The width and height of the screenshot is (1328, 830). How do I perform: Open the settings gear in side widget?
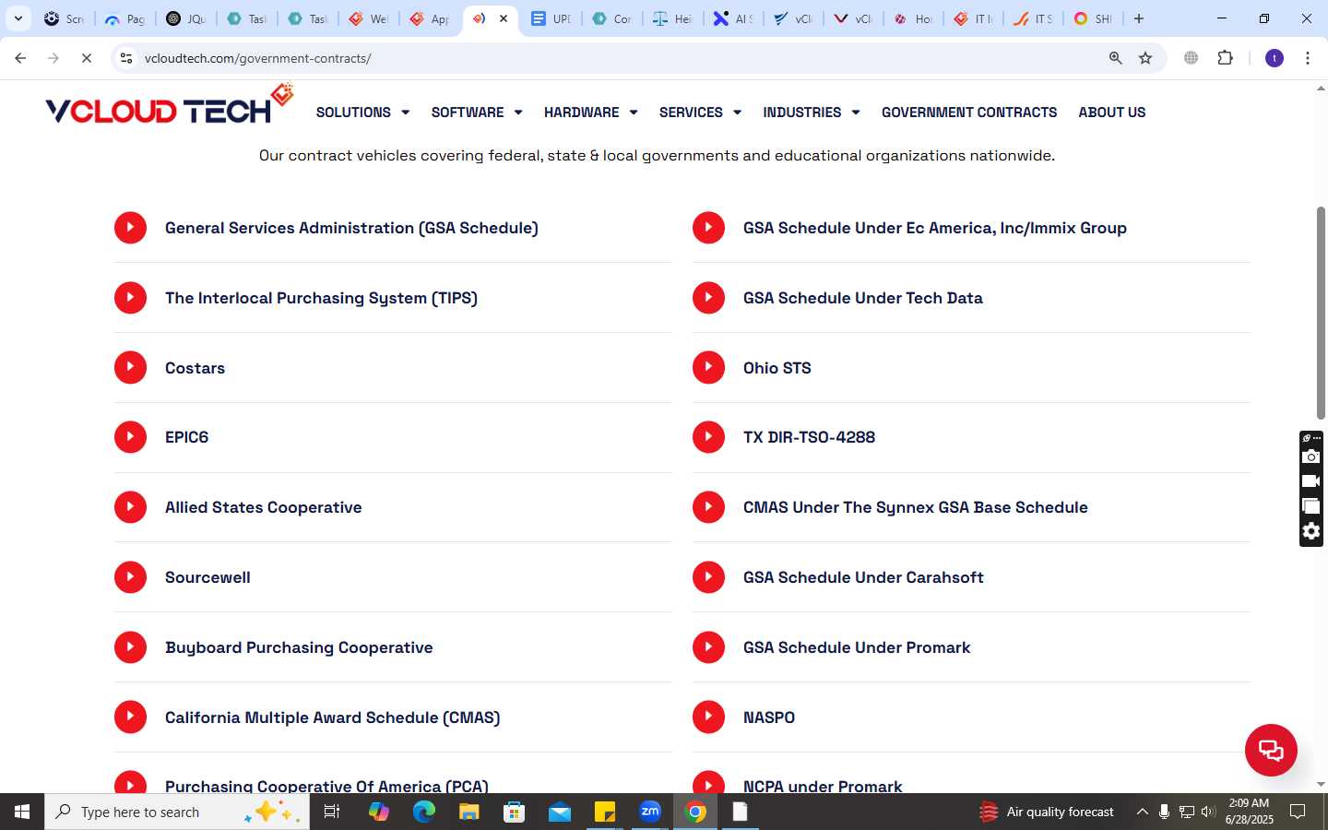point(1310,531)
